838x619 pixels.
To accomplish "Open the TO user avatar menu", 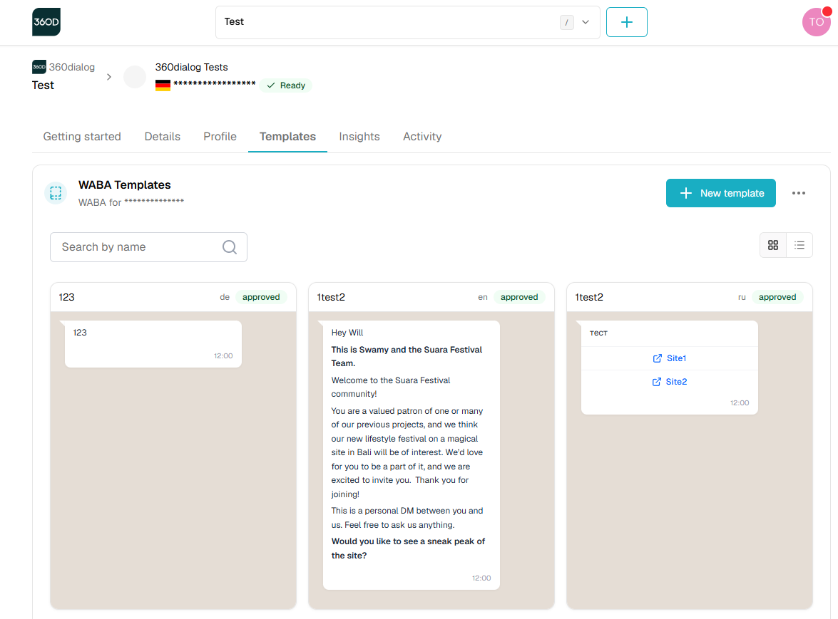I will coord(816,22).
